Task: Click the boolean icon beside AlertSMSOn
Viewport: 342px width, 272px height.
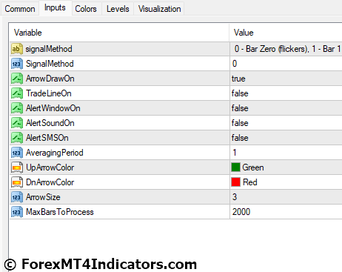Action: point(17,138)
